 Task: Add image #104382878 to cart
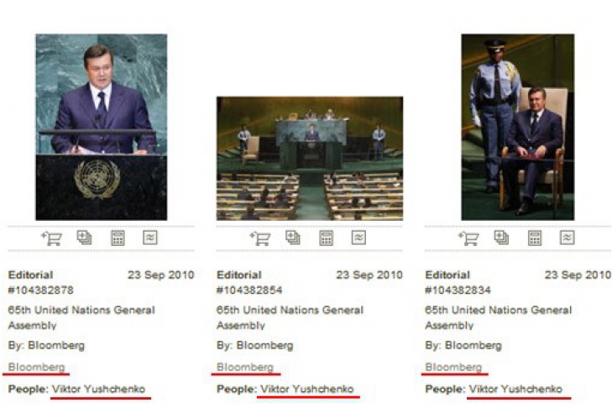(51, 238)
